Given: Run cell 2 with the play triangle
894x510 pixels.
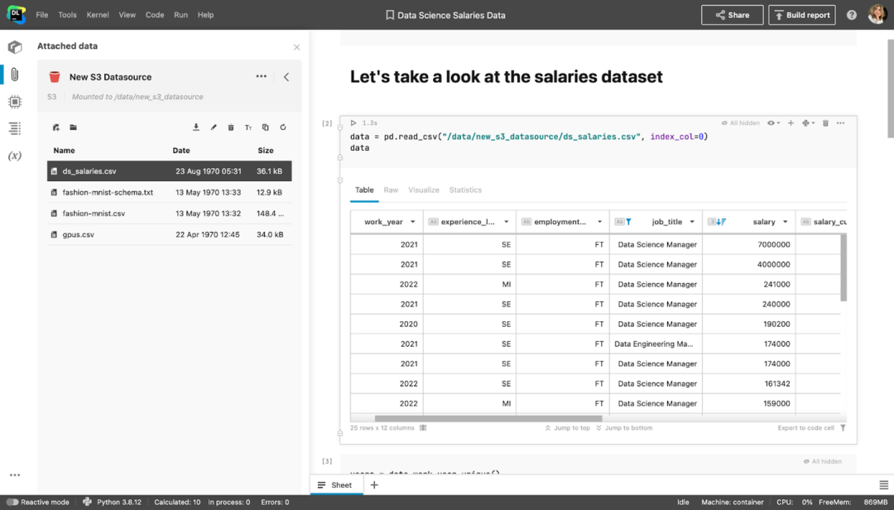Looking at the screenshot, I should [x=353, y=123].
